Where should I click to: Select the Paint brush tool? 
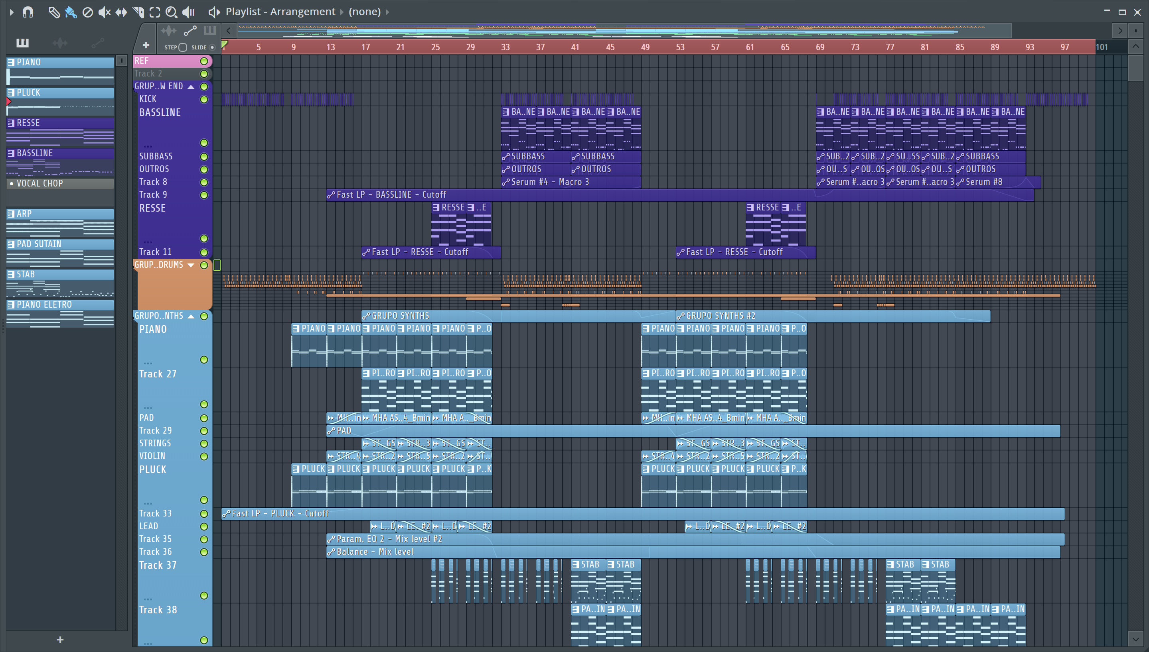[71, 12]
